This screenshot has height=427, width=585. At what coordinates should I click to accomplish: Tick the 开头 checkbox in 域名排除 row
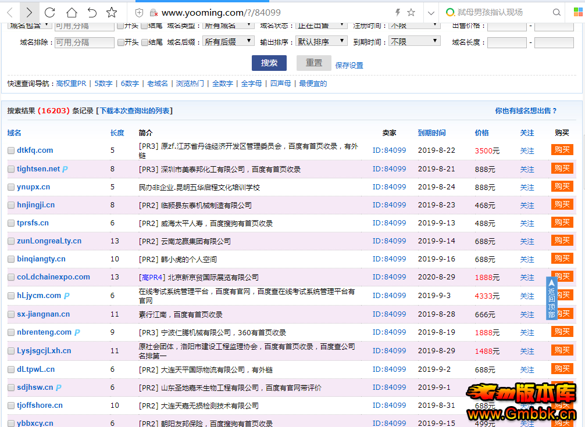121,42
